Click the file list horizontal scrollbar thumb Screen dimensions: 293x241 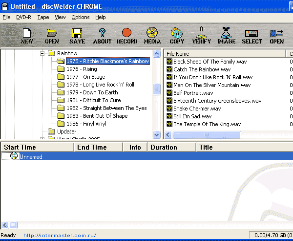pyautogui.click(x=207, y=135)
